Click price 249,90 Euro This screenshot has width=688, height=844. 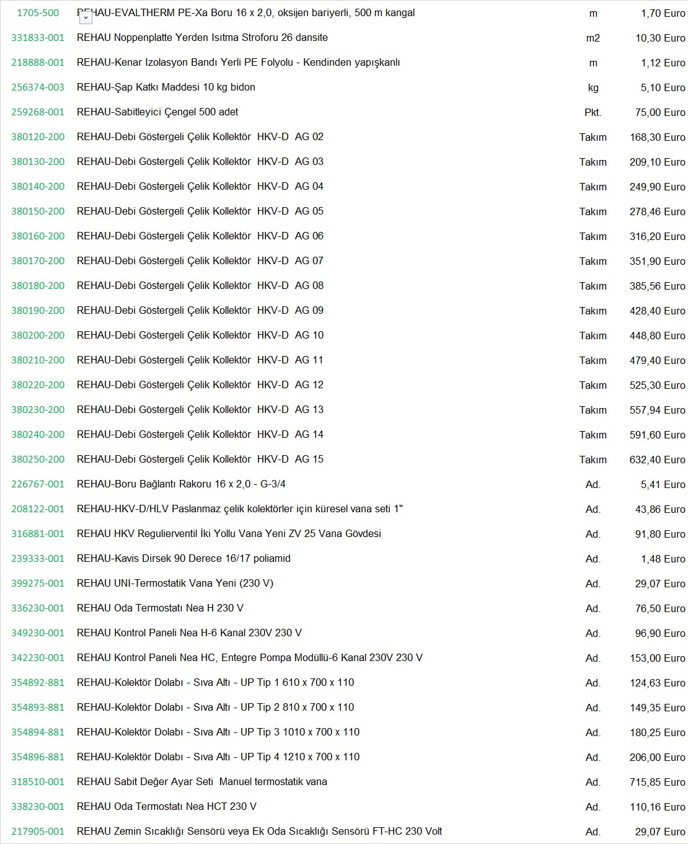pos(658,187)
